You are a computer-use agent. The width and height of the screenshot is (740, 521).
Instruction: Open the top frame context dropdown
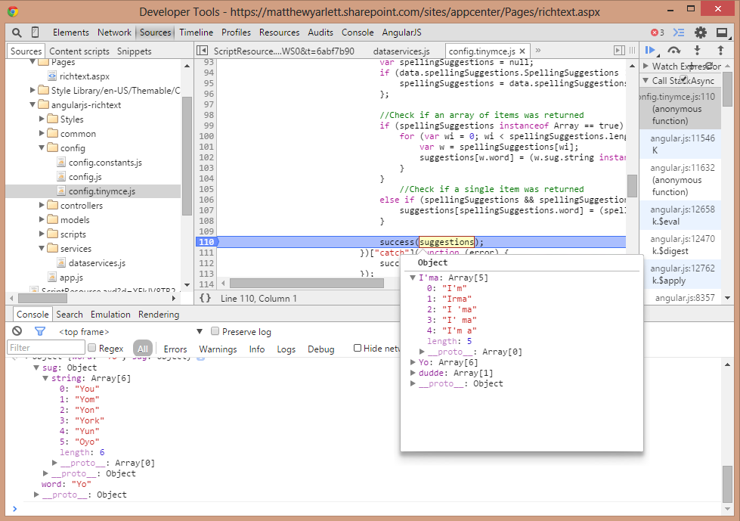coord(200,332)
